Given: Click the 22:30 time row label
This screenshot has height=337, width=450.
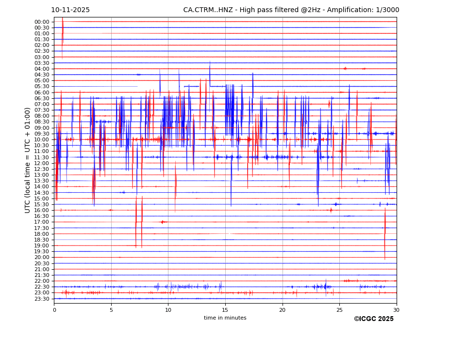Looking at the screenshot, I should click(x=42, y=287).
